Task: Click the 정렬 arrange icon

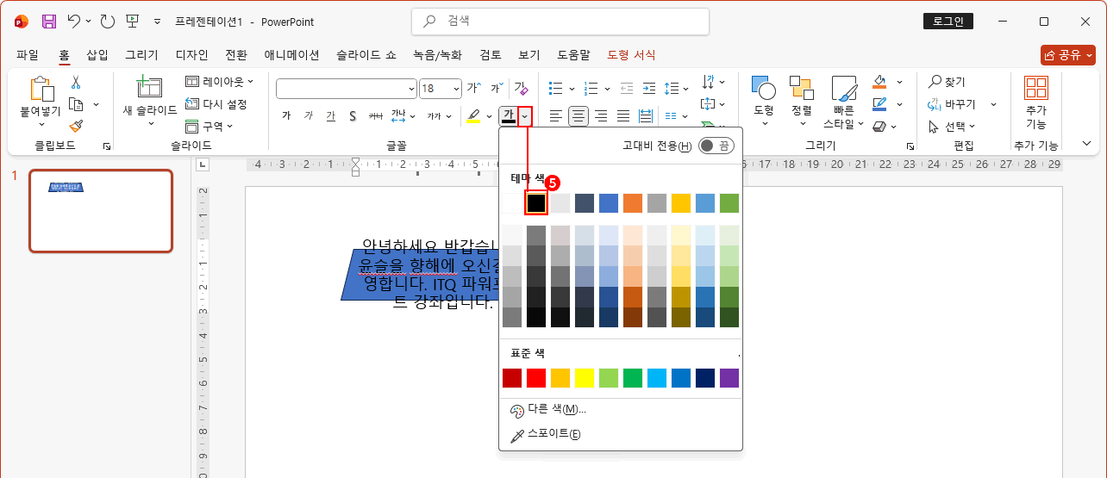Action: click(802, 88)
